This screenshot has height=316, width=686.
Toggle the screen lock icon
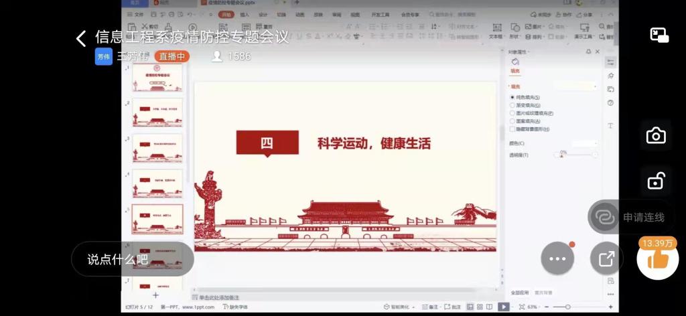click(656, 181)
